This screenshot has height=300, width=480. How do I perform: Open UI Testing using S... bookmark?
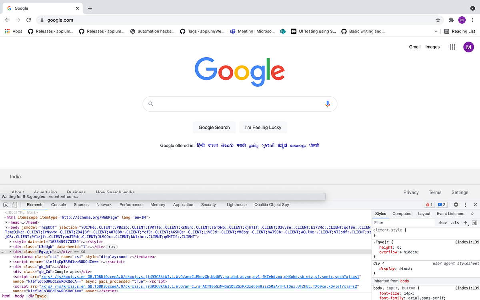coord(313,31)
